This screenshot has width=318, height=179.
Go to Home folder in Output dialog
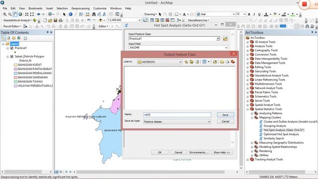coord(191,62)
